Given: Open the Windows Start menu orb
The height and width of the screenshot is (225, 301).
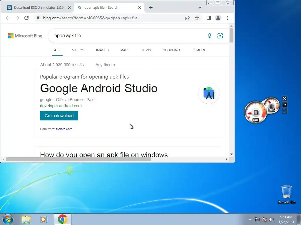Looking at the screenshot, I should click(x=8, y=219).
